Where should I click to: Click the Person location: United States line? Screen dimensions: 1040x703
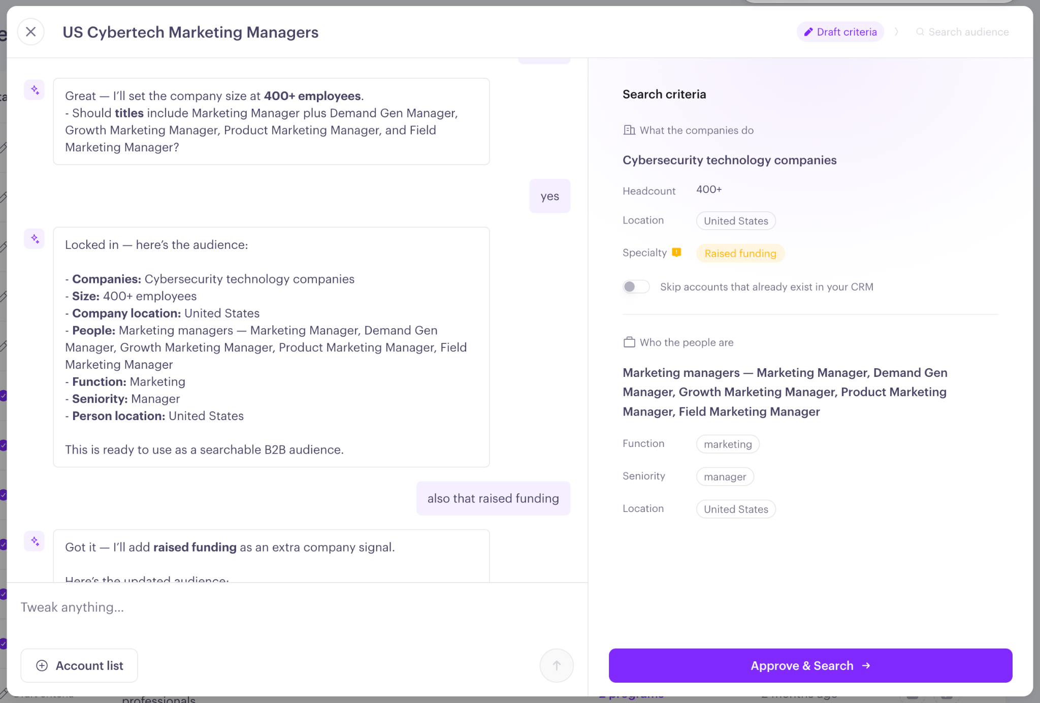point(154,416)
